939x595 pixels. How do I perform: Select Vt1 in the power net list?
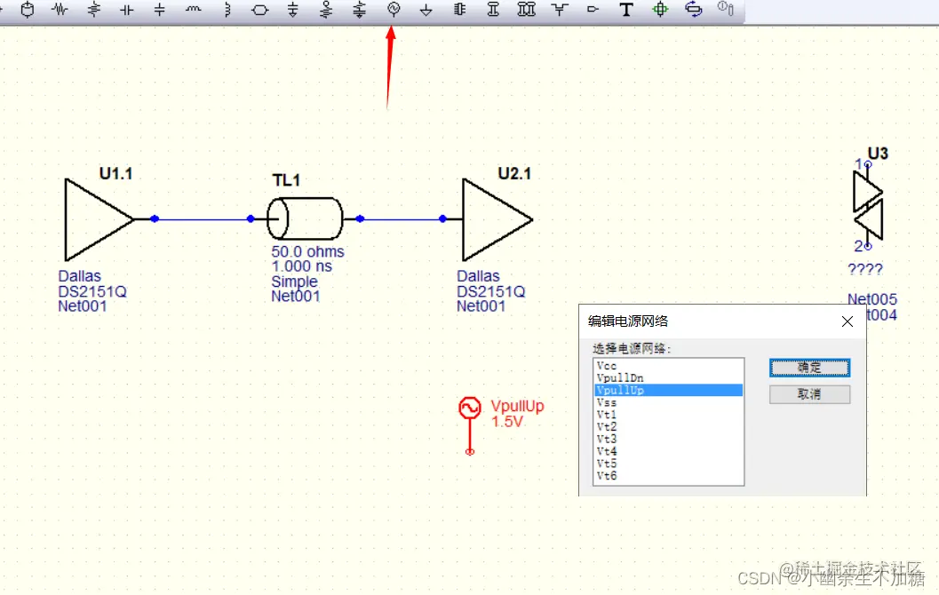tap(668, 415)
